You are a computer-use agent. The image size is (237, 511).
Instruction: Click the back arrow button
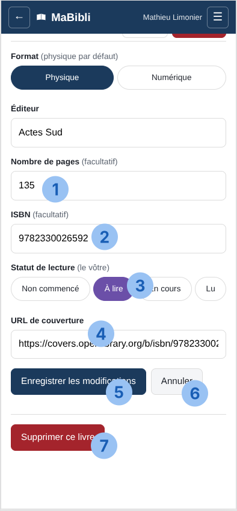coord(19,17)
